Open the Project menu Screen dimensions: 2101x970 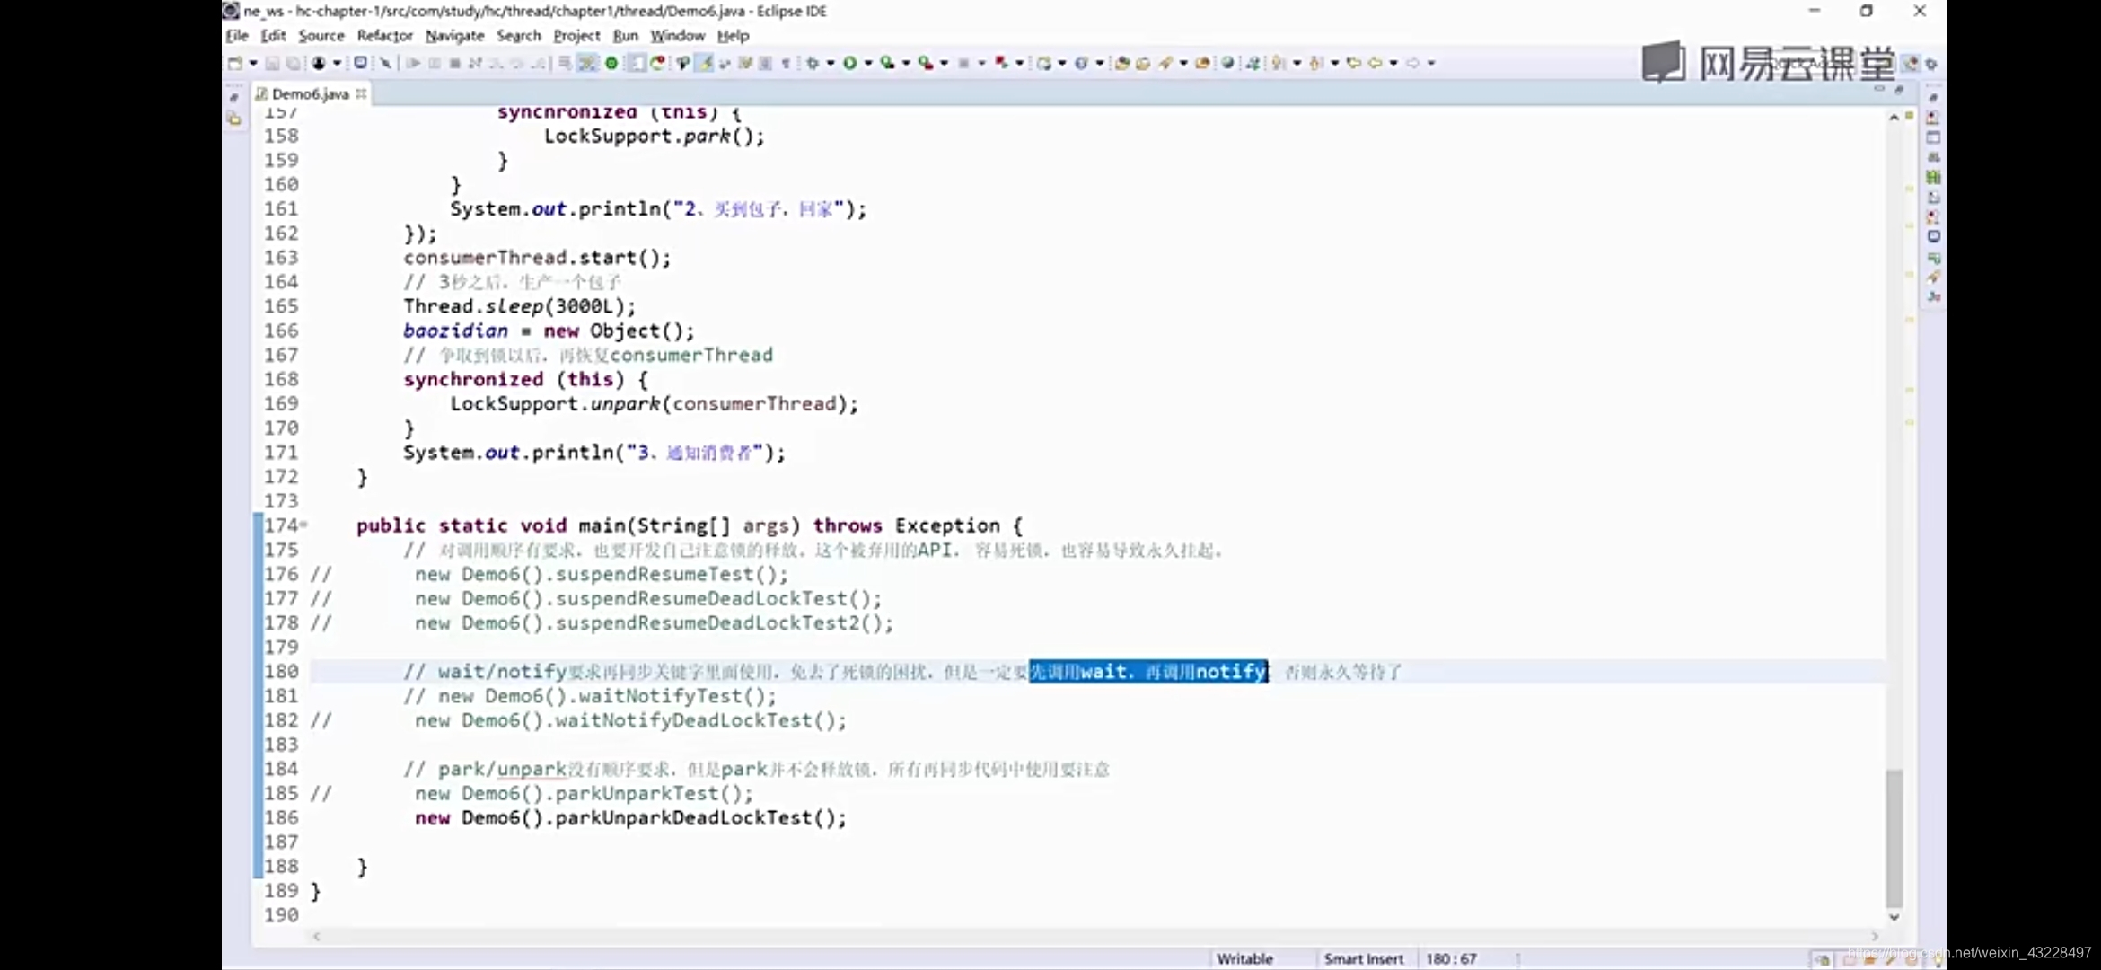576,36
